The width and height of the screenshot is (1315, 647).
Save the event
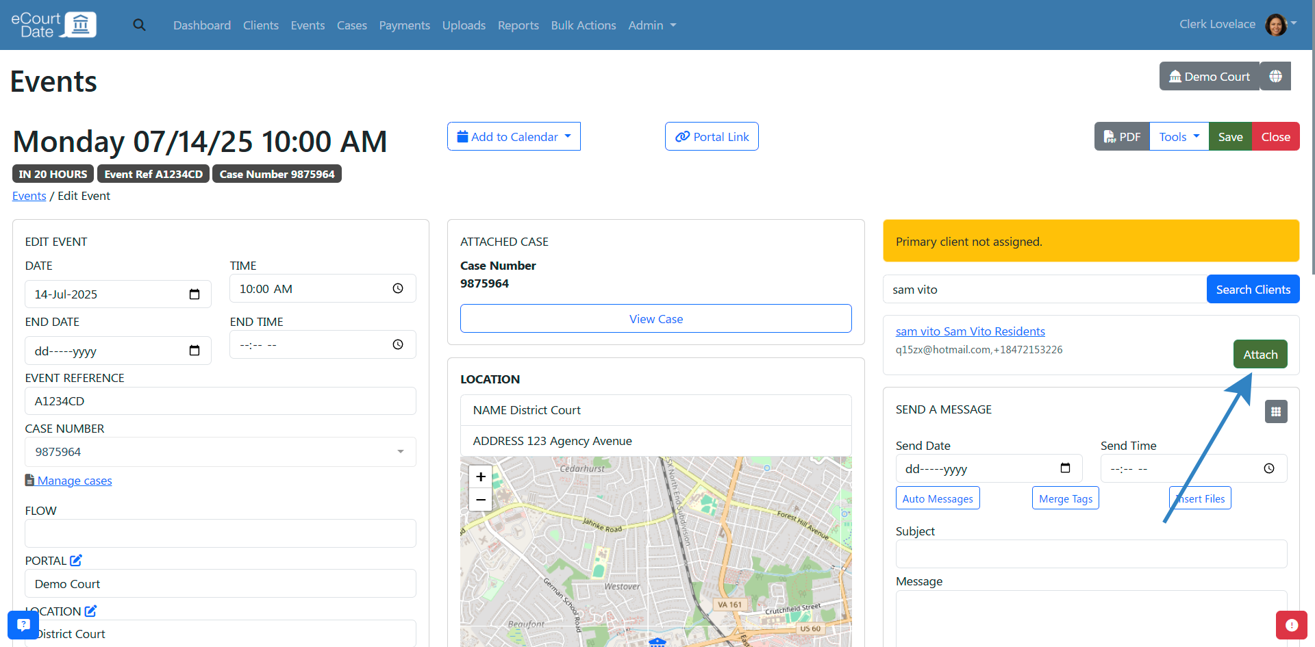(1230, 137)
